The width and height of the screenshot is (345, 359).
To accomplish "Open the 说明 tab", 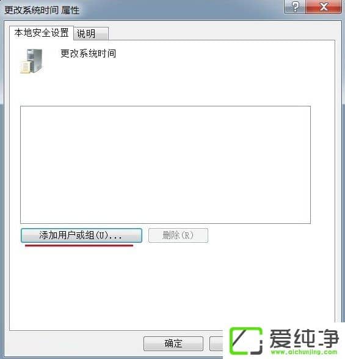I will pos(91,34).
